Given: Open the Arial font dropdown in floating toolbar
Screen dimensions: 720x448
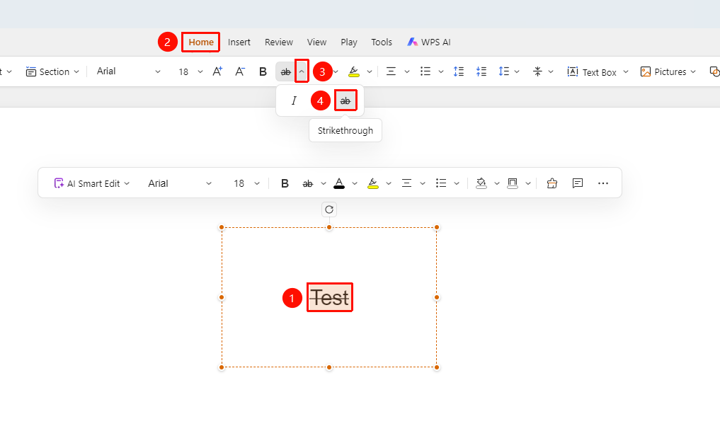Looking at the screenshot, I should tap(180, 183).
